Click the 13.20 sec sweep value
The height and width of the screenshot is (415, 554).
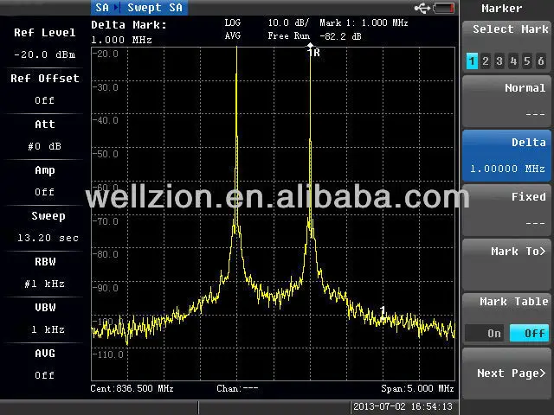point(48,238)
